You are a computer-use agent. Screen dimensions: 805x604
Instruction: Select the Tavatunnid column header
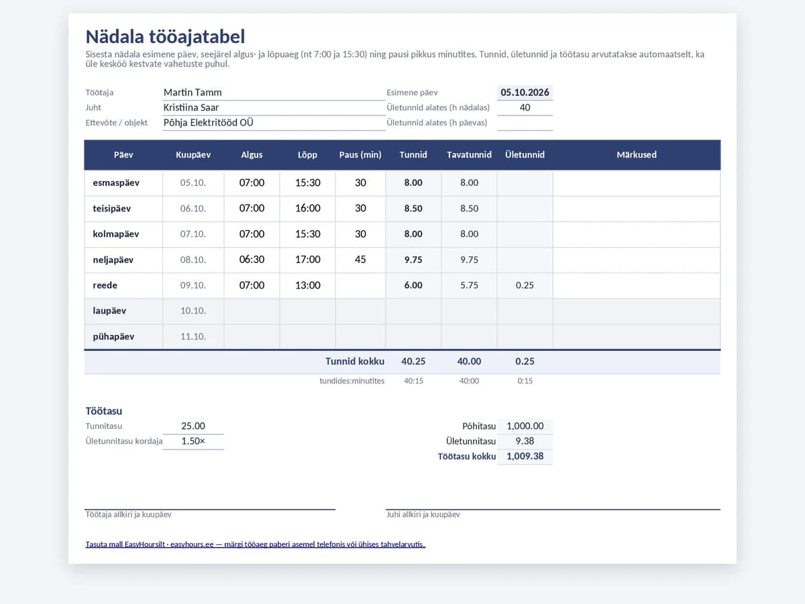(x=470, y=155)
